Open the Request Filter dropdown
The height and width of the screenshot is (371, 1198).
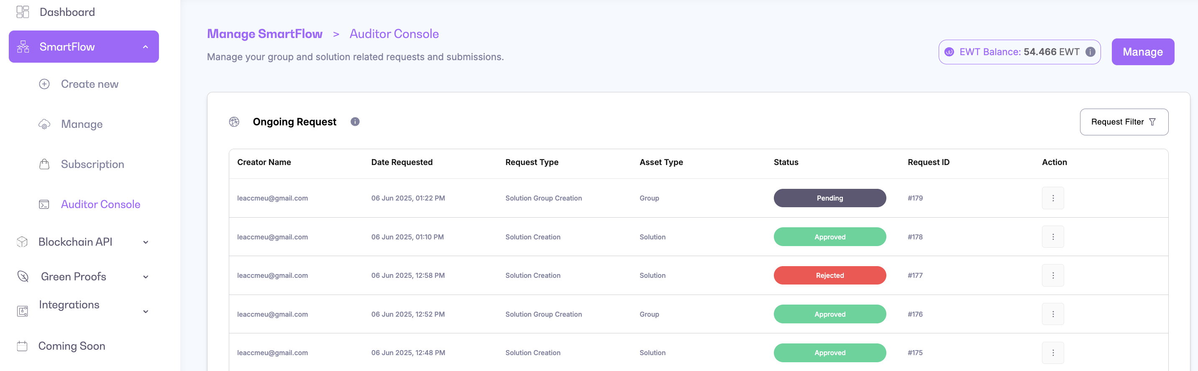(x=1123, y=122)
